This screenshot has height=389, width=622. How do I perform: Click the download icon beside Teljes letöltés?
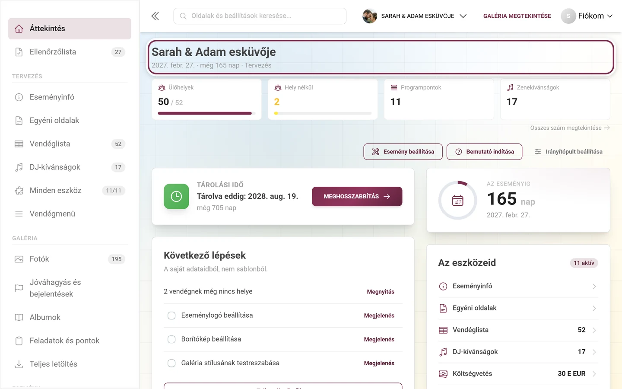pyautogui.click(x=19, y=364)
